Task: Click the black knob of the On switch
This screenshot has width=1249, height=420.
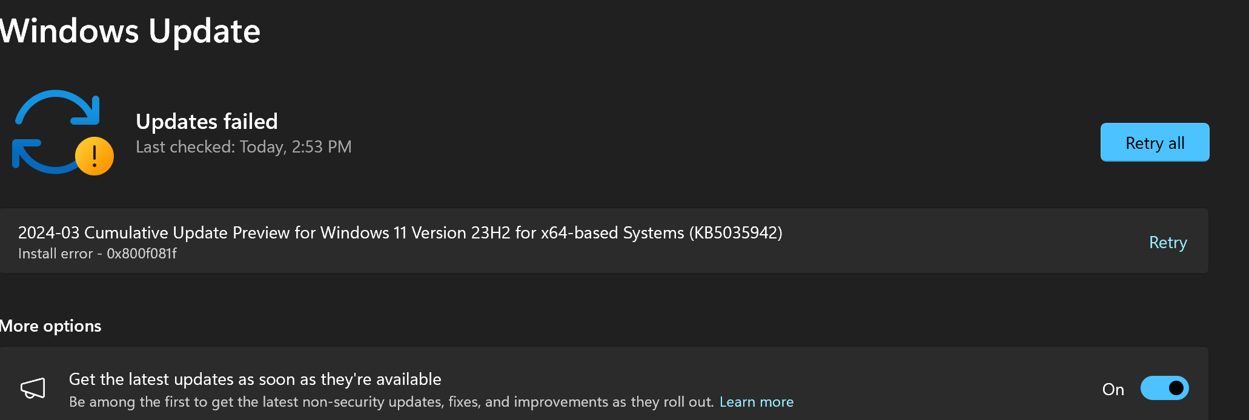Action: click(1176, 388)
